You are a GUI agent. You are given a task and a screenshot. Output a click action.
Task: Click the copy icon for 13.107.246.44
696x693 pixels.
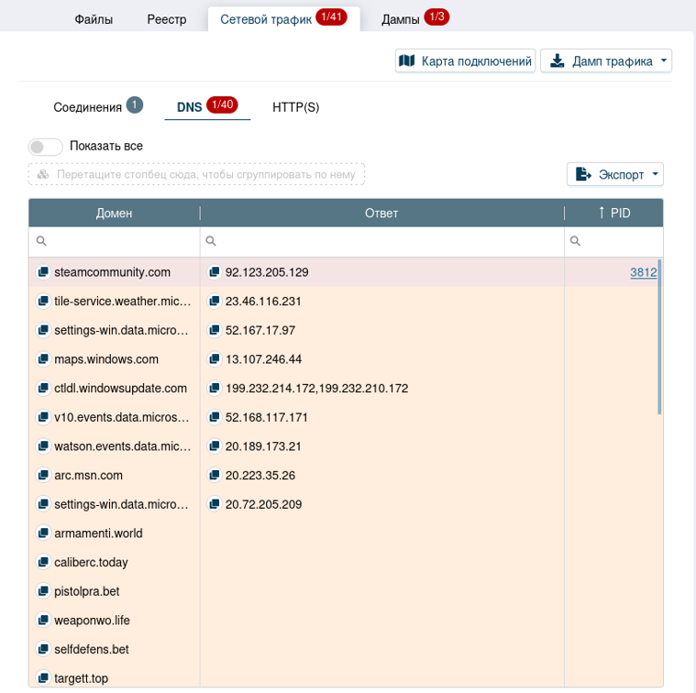[x=214, y=359]
